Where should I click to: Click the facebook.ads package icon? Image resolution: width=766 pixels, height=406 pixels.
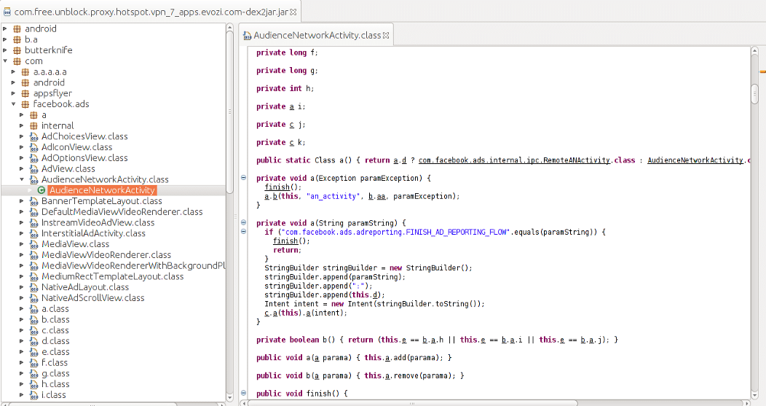pyautogui.click(x=25, y=104)
